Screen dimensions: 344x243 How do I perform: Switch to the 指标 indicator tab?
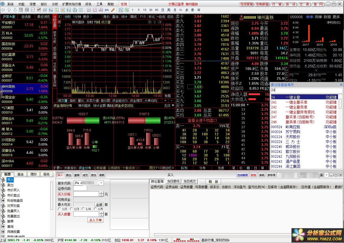[73, 101]
